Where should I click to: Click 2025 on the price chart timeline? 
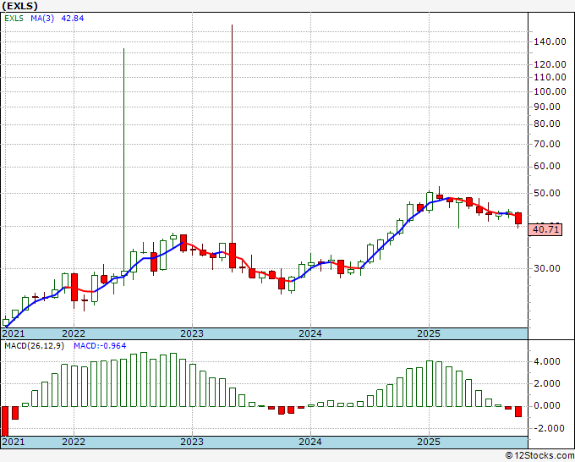[x=429, y=333]
